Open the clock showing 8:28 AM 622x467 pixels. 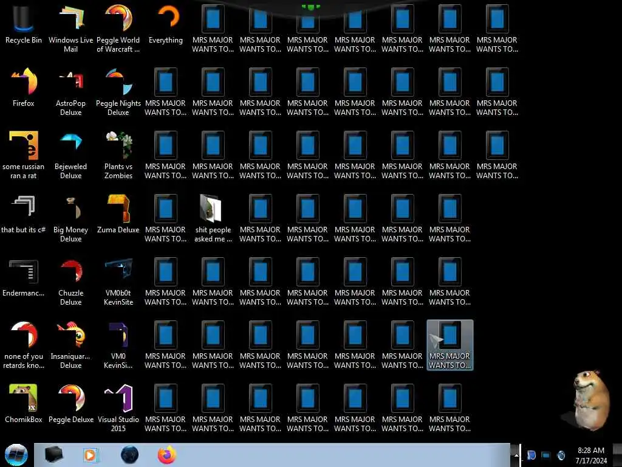click(x=591, y=455)
